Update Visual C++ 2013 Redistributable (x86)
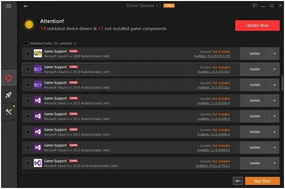The image size is (285, 189). 255,148
